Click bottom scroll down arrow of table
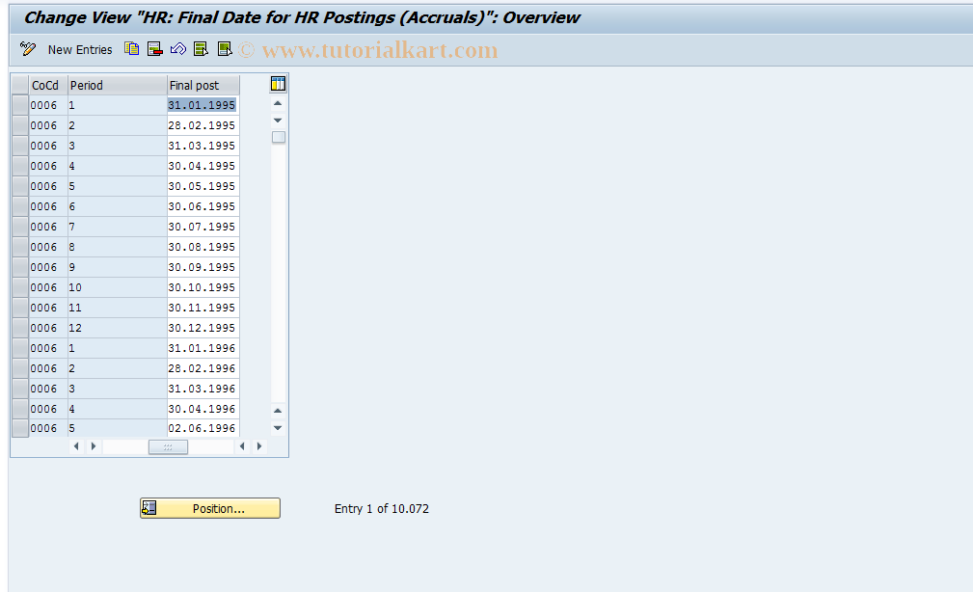The width and height of the screenshot is (973, 592). point(278,427)
